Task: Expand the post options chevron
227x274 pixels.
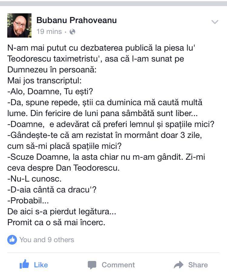Action: [215, 22]
